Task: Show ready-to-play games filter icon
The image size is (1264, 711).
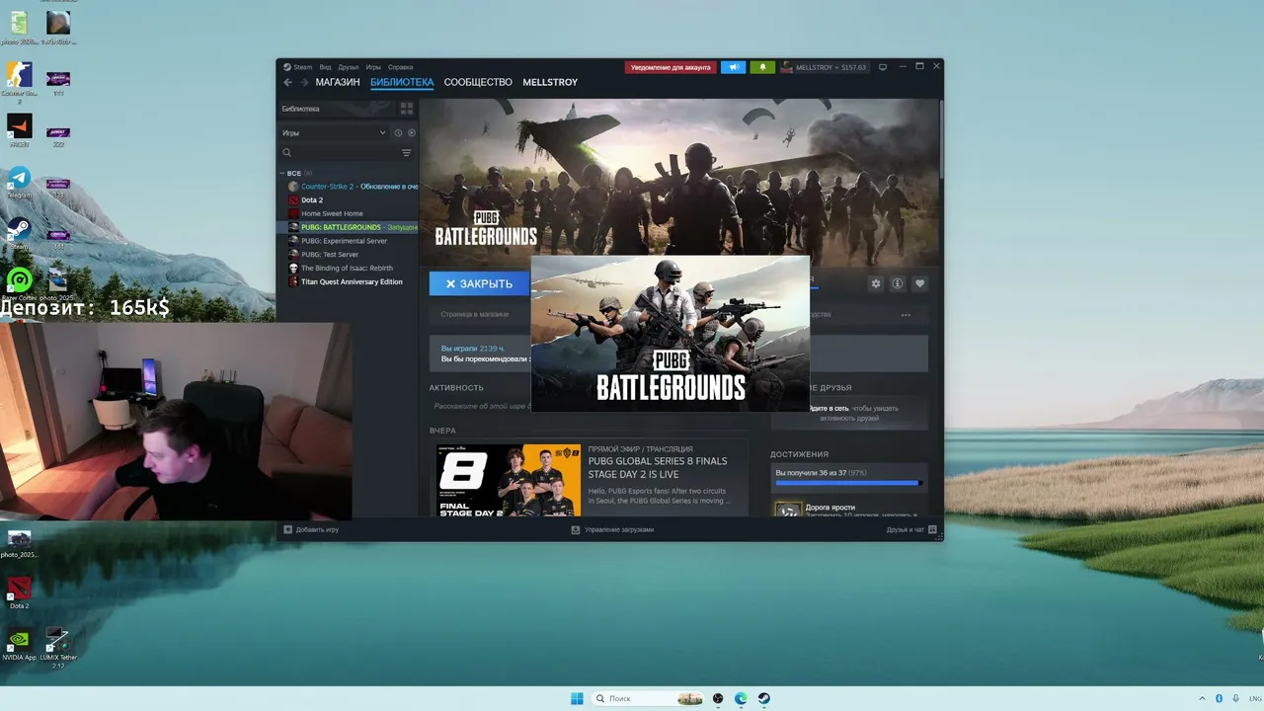Action: [x=412, y=132]
